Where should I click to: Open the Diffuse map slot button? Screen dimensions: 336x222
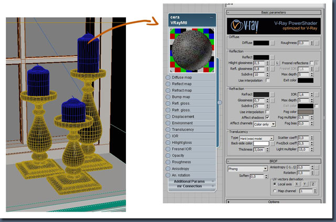tap(272, 43)
